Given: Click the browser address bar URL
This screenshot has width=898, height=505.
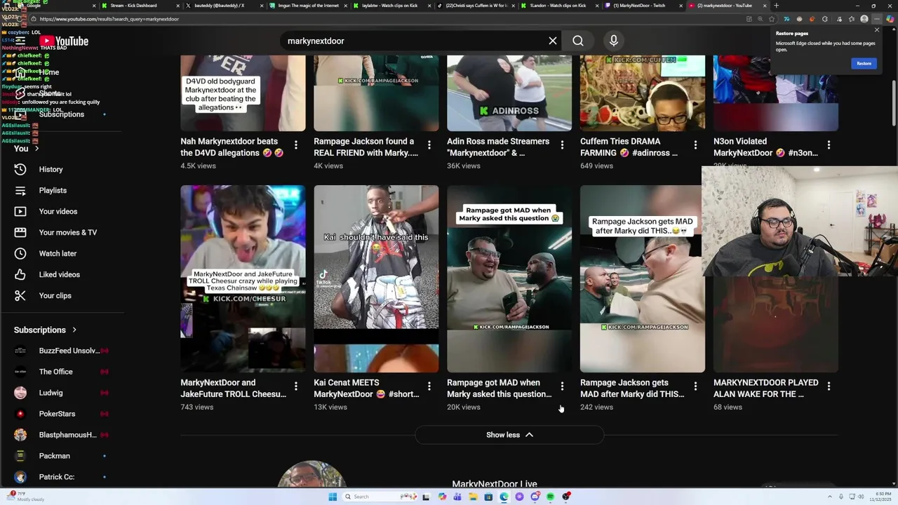Looking at the screenshot, I should point(109,19).
